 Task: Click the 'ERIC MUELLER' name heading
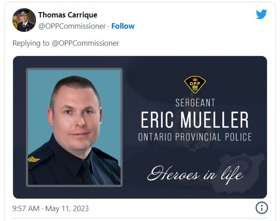click(x=195, y=120)
